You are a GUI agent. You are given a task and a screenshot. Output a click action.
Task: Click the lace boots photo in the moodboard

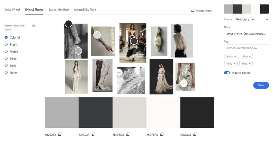[x=103, y=75]
